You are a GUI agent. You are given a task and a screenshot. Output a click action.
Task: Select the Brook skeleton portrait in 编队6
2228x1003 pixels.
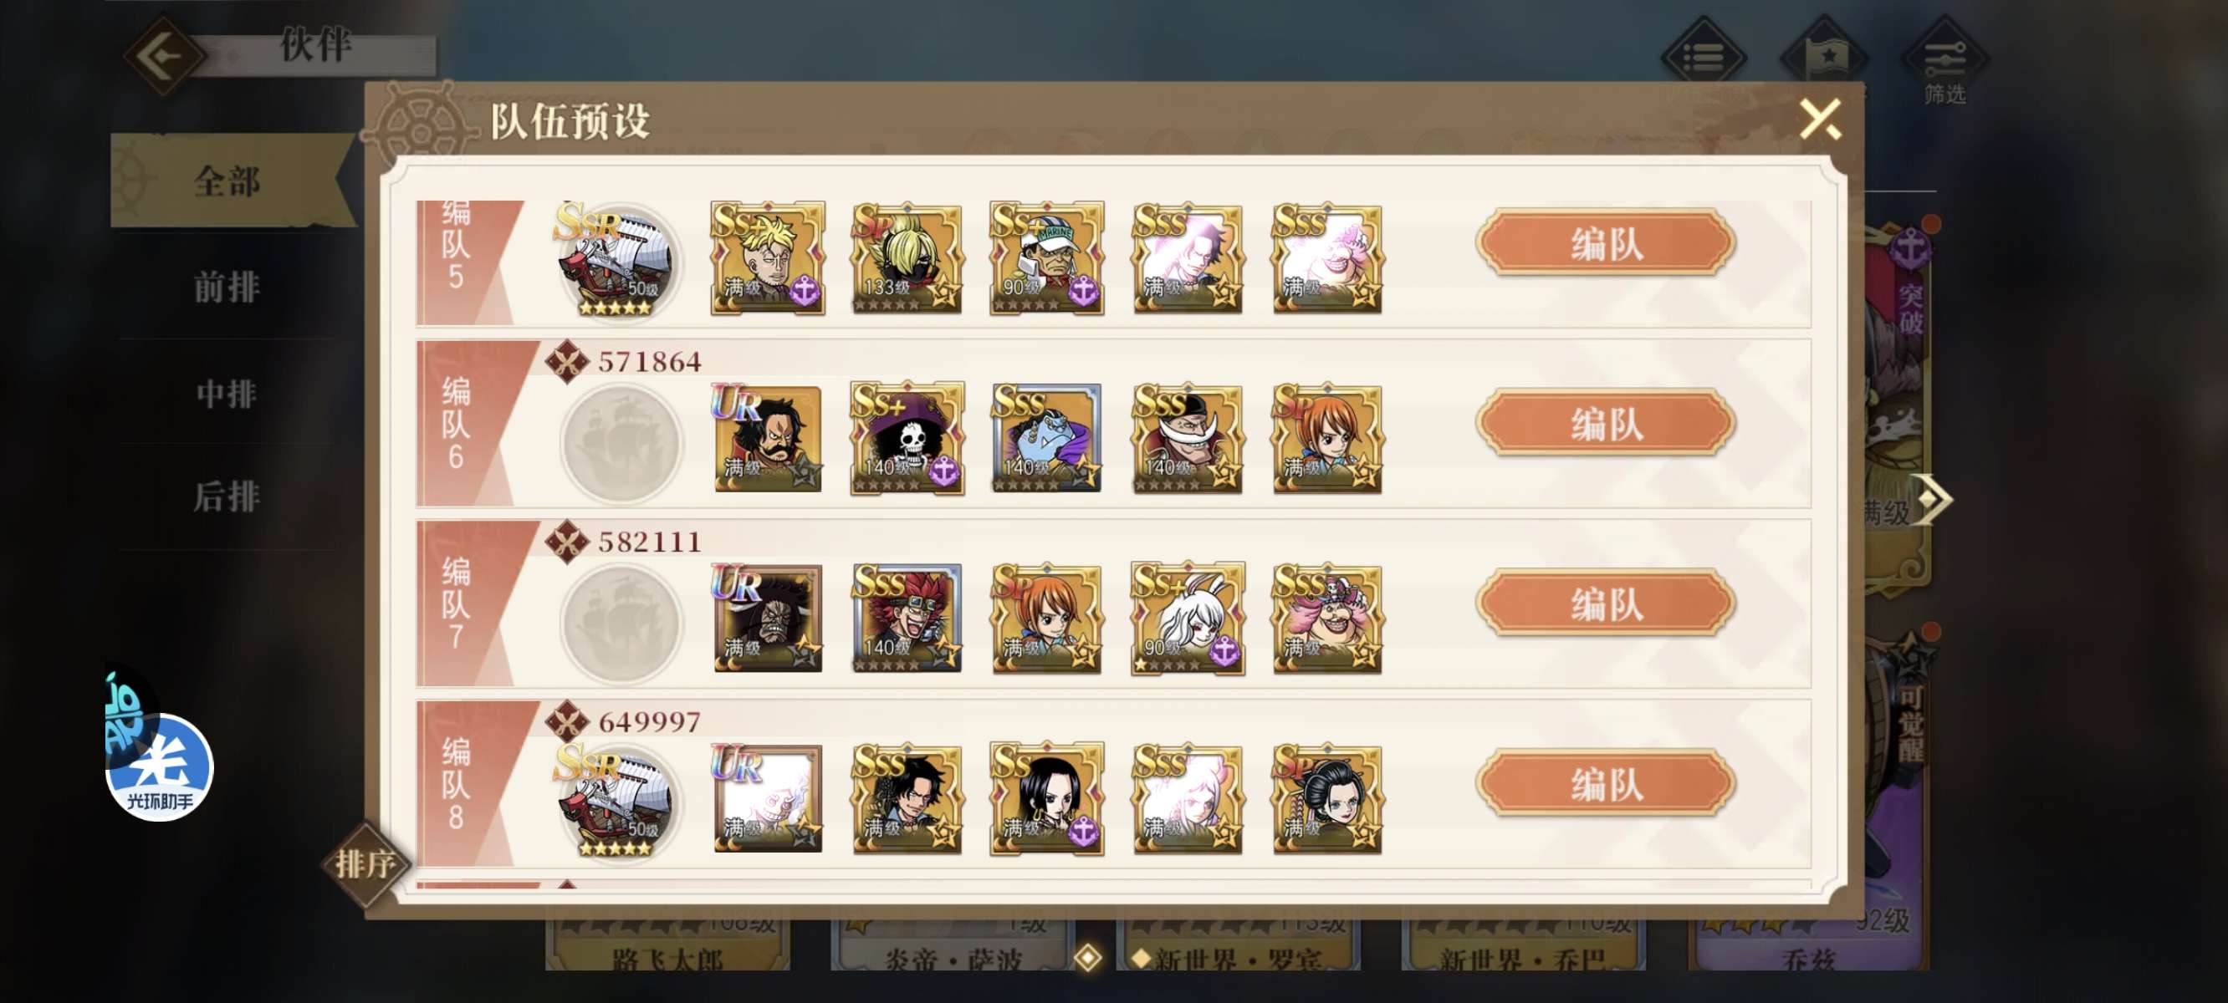(907, 438)
